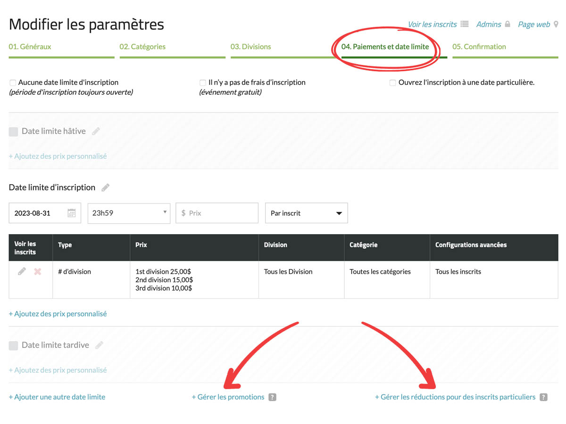
Task: Delete the # d'division price row
Action: point(38,272)
